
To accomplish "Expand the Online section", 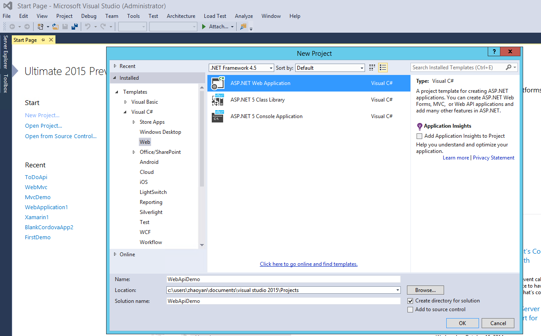I will pos(115,255).
